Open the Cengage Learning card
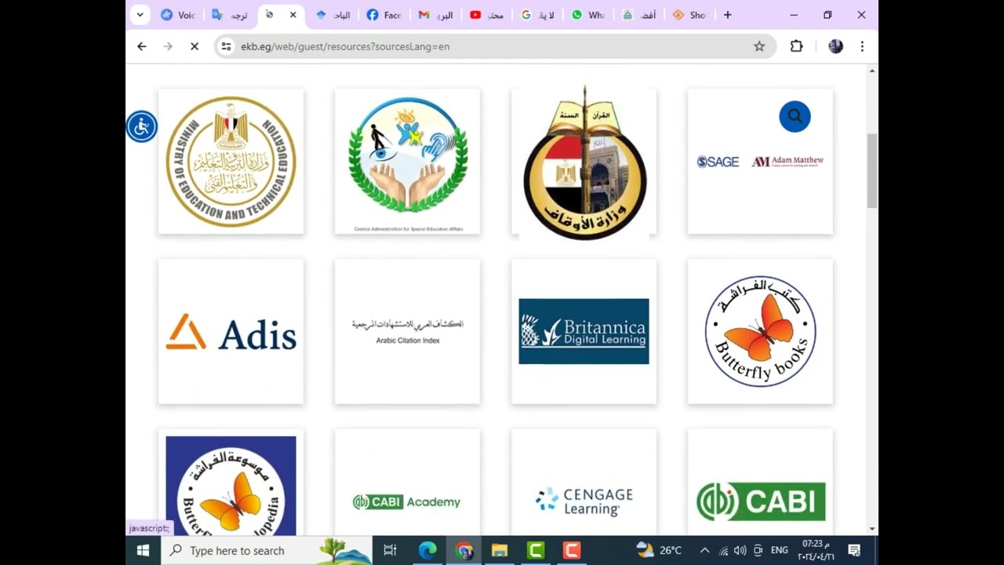This screenshot has height=565, width=1004. pos(584,483)
